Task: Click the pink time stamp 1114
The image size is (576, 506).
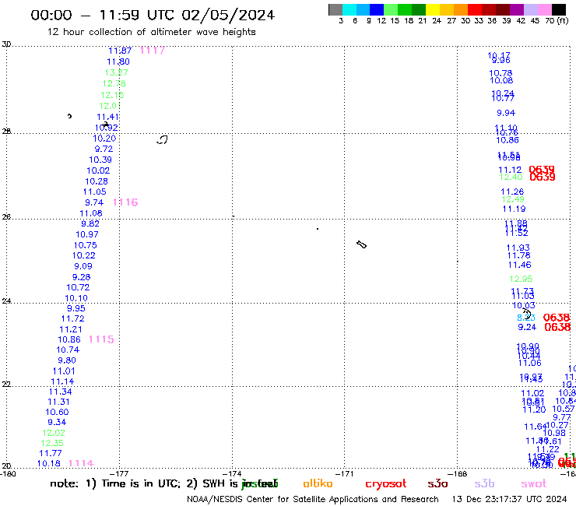Action: 82,463
